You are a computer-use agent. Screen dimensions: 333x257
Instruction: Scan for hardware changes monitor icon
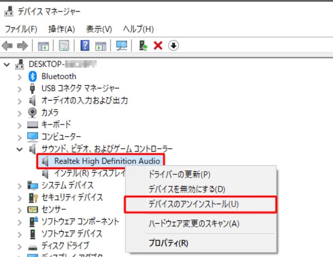click(x=122, y=45)
